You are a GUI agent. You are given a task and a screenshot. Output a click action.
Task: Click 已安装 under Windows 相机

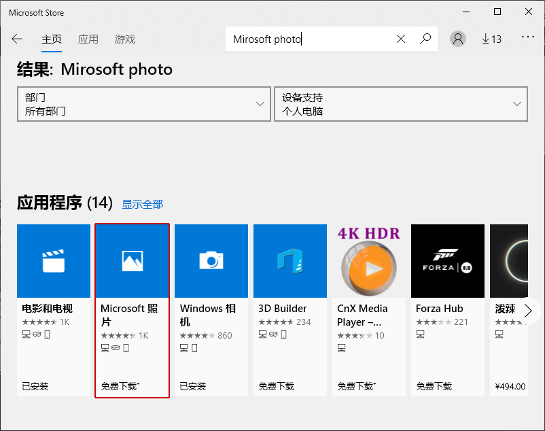(193, 386)
